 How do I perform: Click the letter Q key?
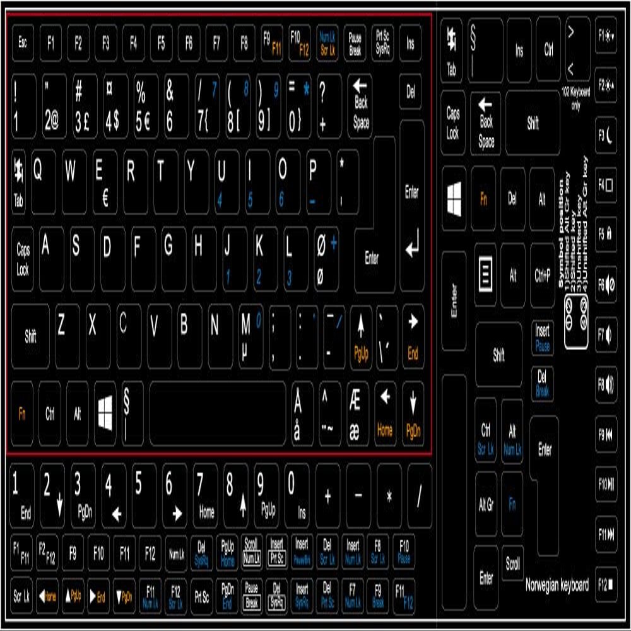[44, 182]
